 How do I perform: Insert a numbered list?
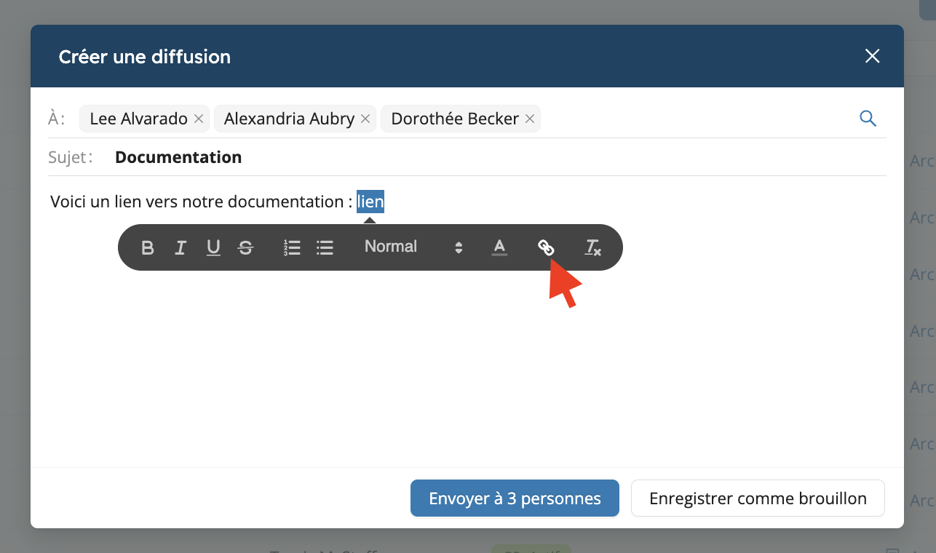tap(292, 248)
